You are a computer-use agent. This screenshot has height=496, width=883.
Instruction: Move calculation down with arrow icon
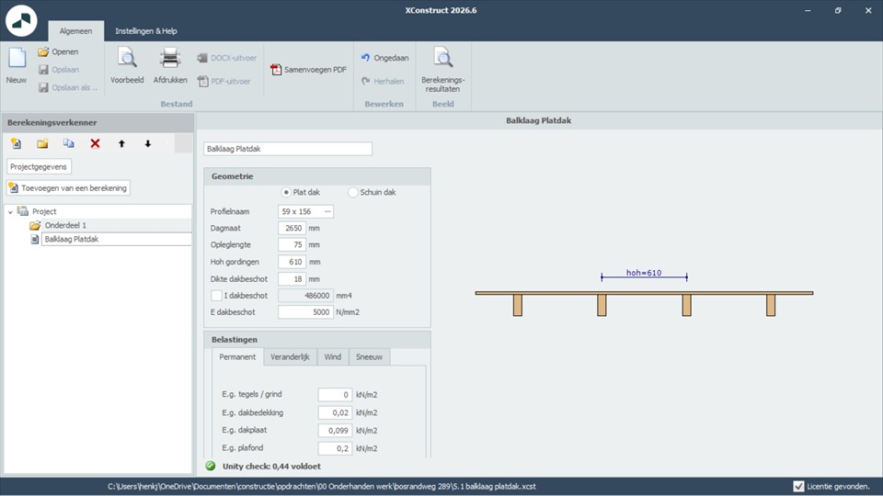coord(147,143)
